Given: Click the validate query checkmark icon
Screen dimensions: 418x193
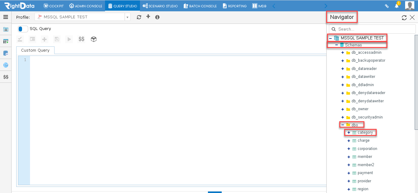Looking at the screenshot, I should 20,39.
